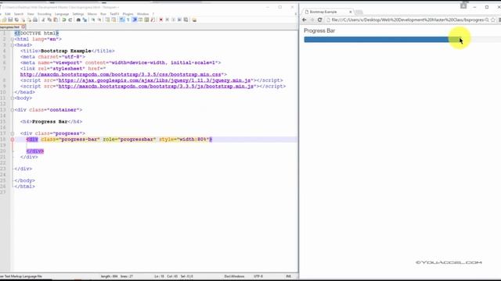Click the Print toolbar icon
The height and width of the screenshot is (281, 501).
tap(35, 20)
